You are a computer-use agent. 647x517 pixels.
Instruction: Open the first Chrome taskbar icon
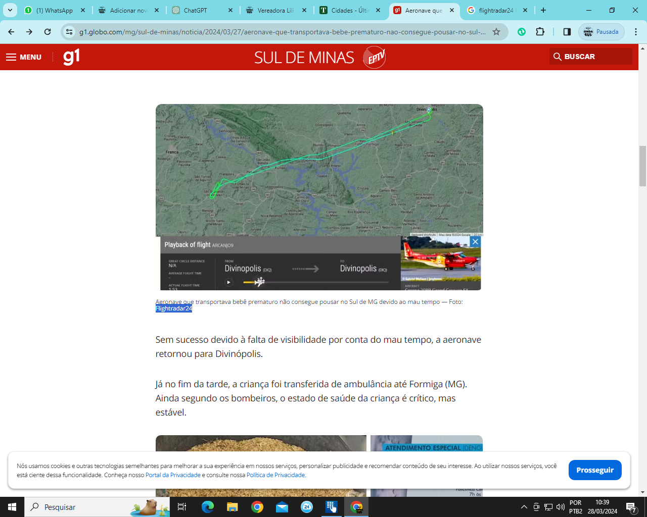257,507
